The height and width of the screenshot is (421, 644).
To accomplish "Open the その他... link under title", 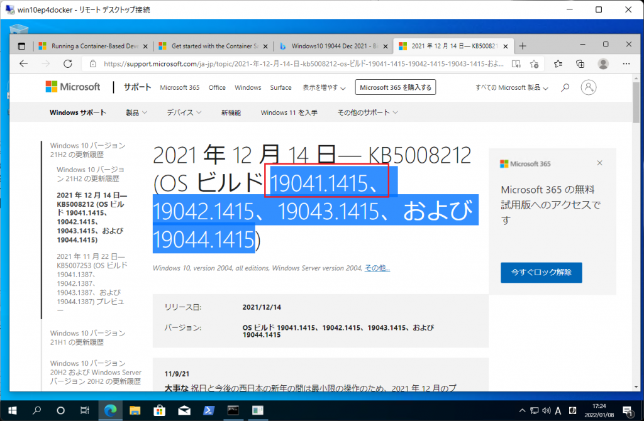I will click(x=377, y=268).
